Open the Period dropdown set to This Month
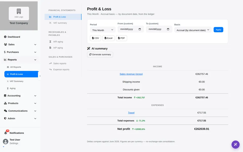The height and width of the screenshot is (152, 243). pyautogui.click(x=103, y=30)
